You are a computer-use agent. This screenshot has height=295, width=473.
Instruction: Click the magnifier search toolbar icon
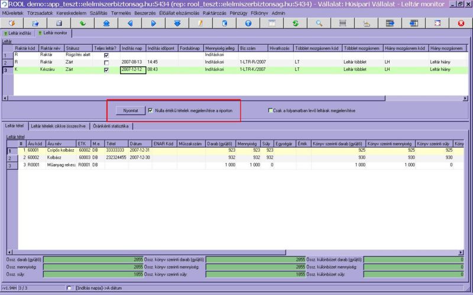(x=319, y=23)
